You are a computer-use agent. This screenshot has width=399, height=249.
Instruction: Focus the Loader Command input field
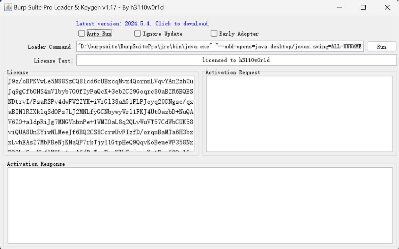(220, 46)
